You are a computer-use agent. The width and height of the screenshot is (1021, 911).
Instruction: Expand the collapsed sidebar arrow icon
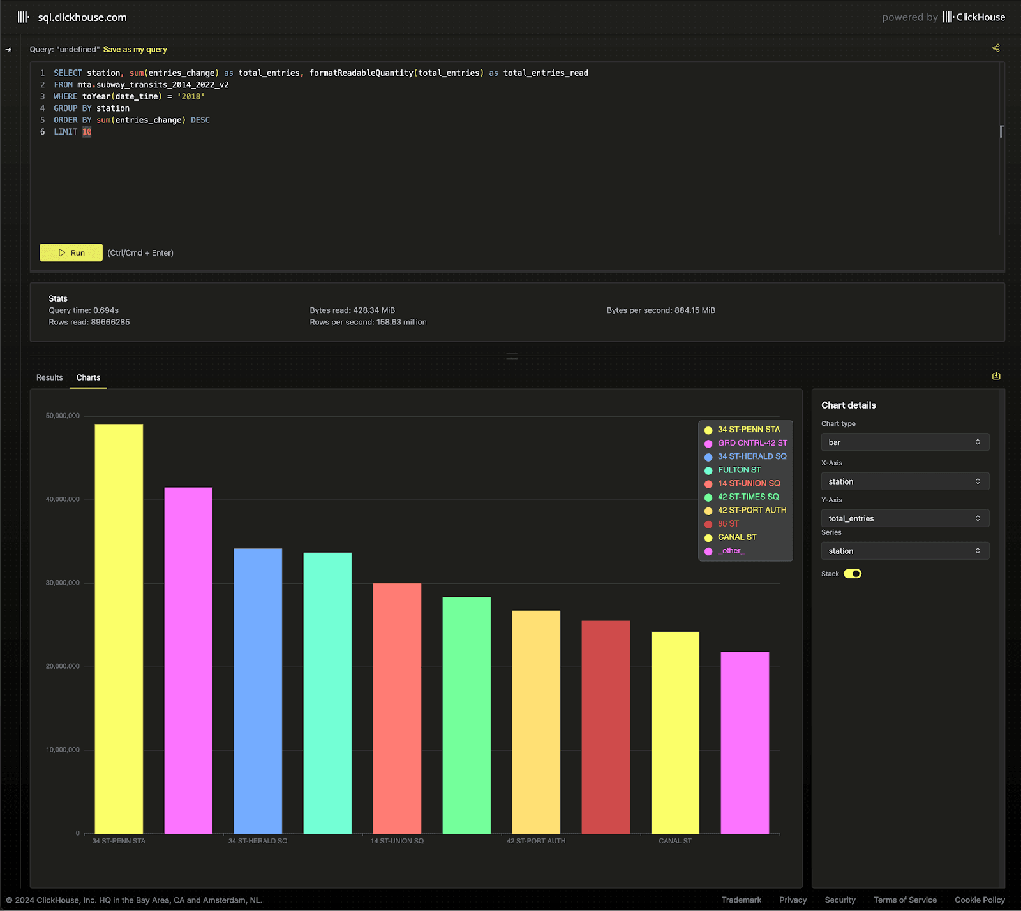pos(8,50)
